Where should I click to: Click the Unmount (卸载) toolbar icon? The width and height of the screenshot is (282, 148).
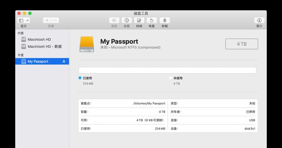[164, 20]
